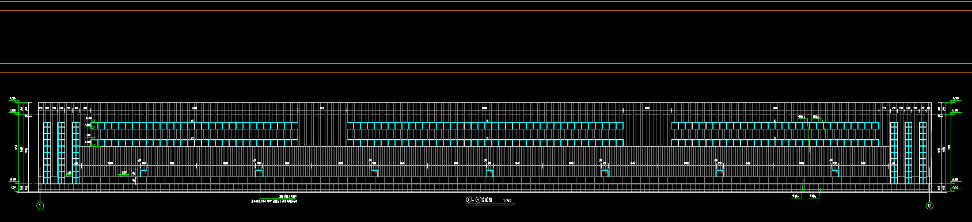Pick the cyan wall box with the leader line
972x222 pixels.
click(259, 173)
